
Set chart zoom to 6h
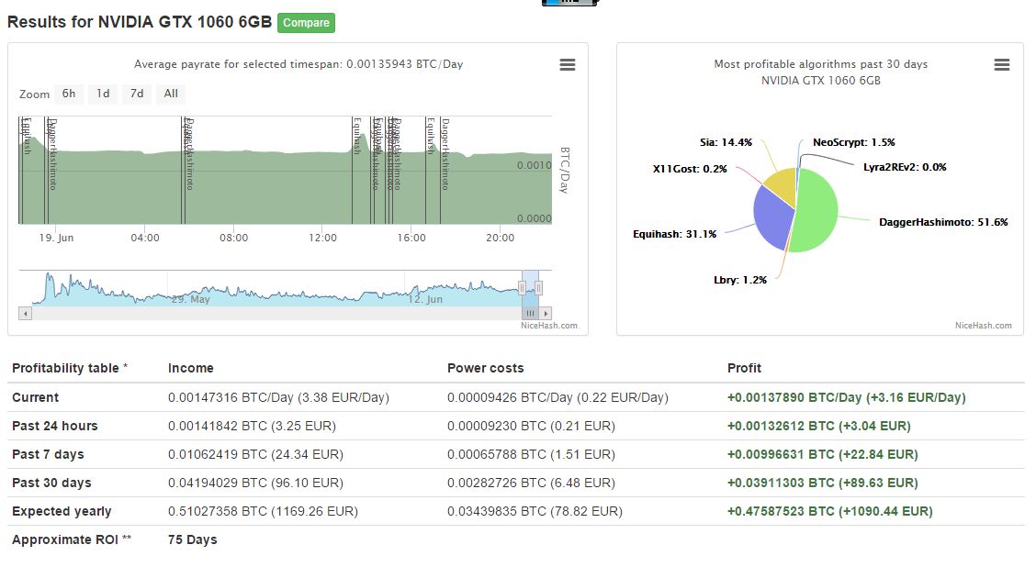69,94
